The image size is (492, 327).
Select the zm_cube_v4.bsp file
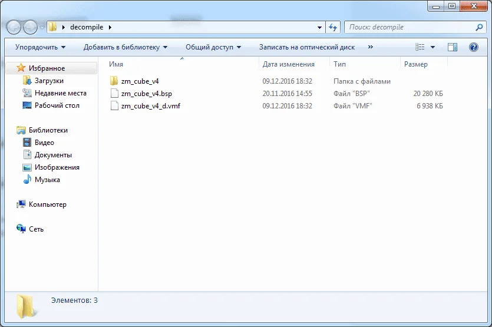point(146,94)
